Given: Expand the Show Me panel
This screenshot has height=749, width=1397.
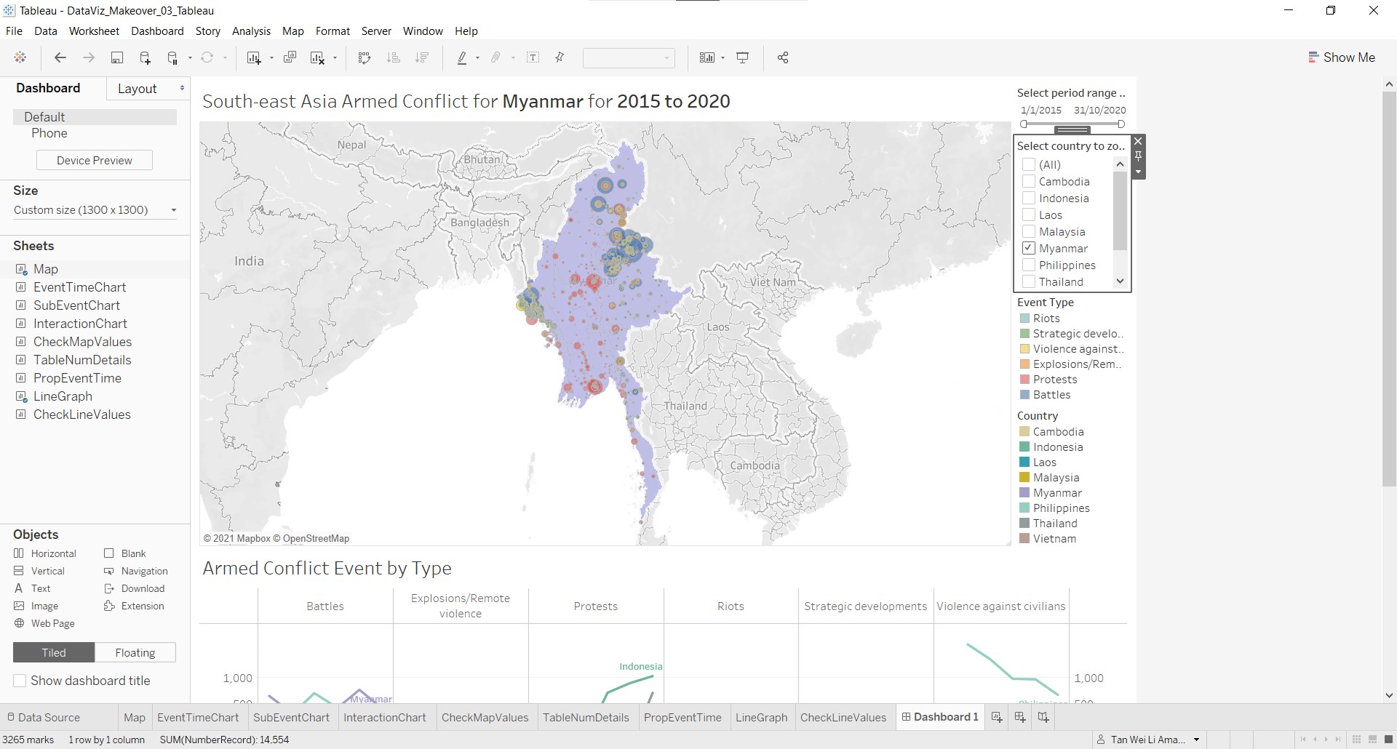Looking at the screenshot, I should pyautogui.click(x=1341, y=57).
